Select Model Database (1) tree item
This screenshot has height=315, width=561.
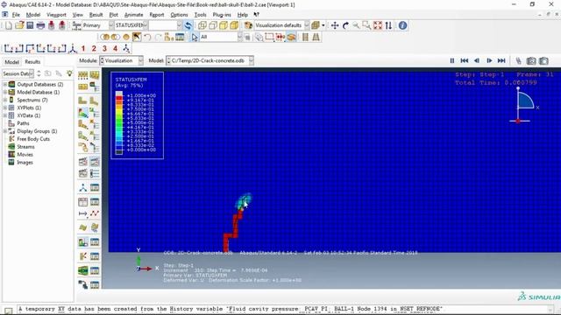[39, 92]
